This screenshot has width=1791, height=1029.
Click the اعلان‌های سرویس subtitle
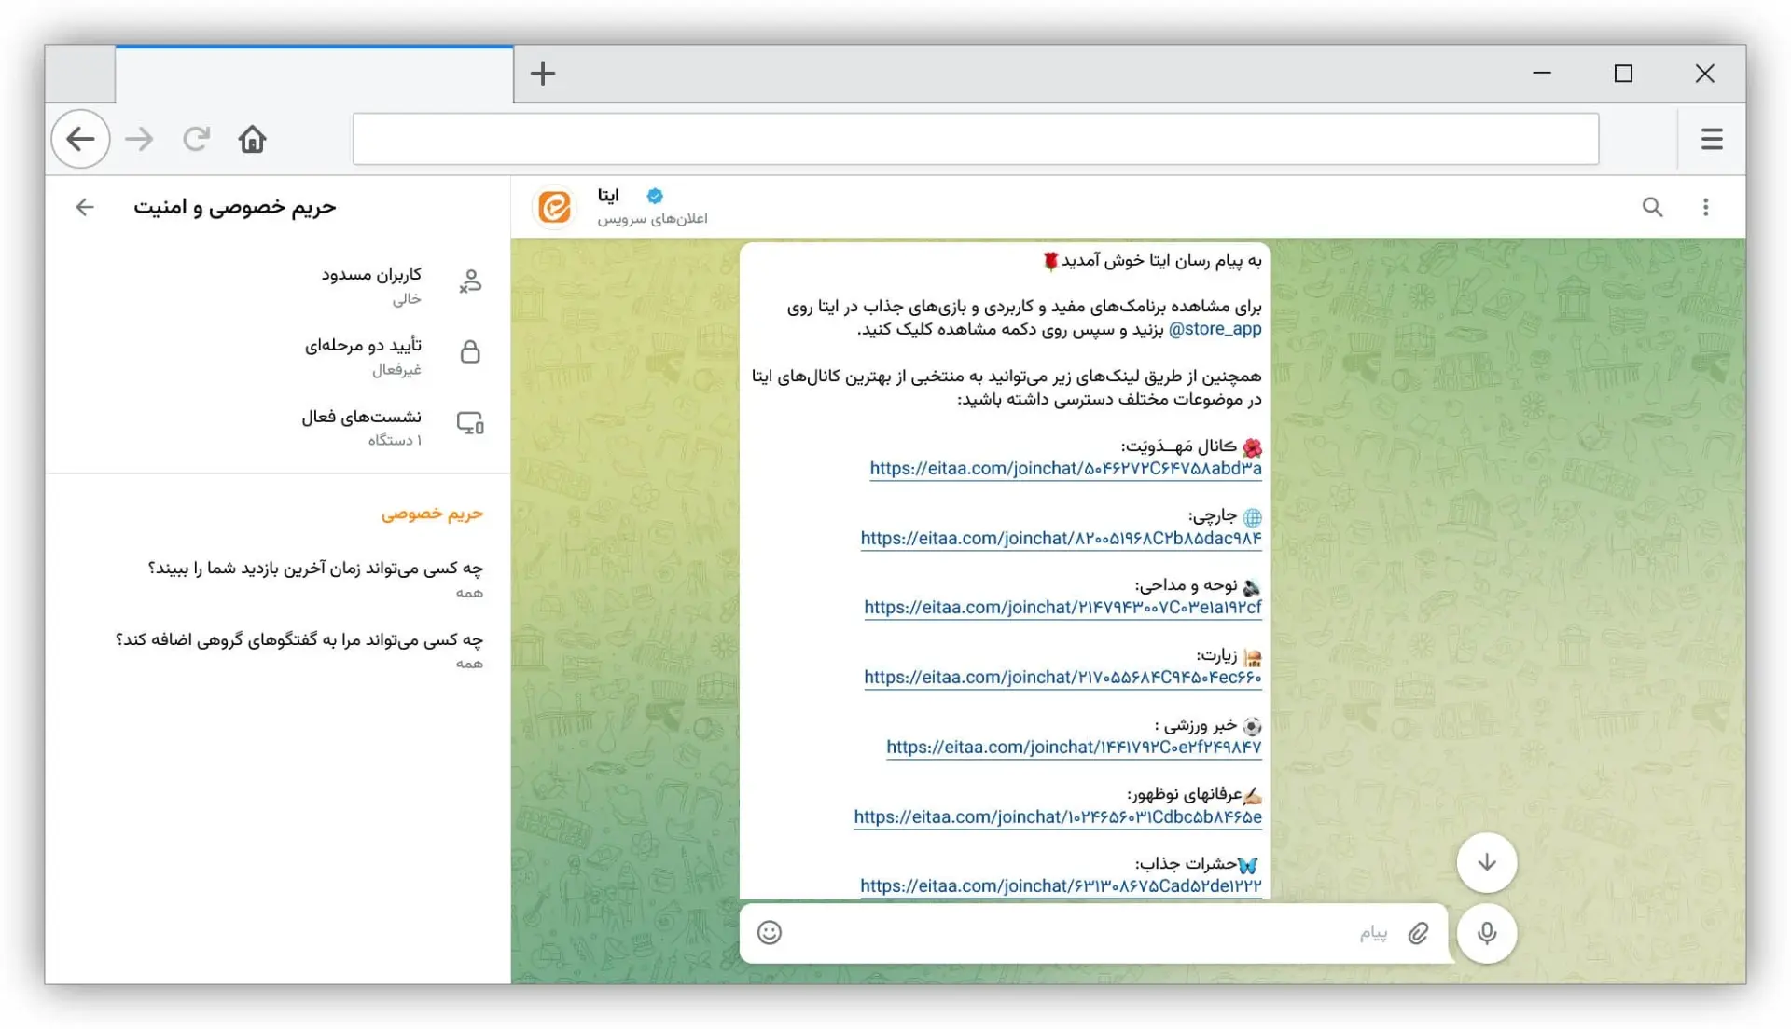653,218
